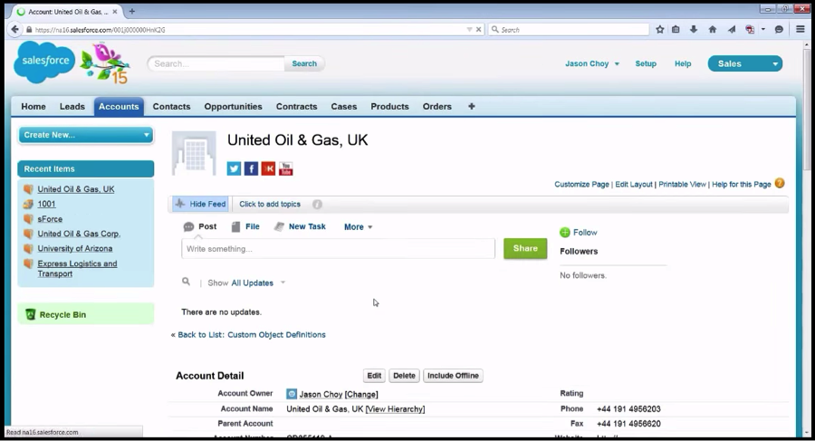Open recent item University of Arizona
815x441 pixels.
(x=75, y=249)
